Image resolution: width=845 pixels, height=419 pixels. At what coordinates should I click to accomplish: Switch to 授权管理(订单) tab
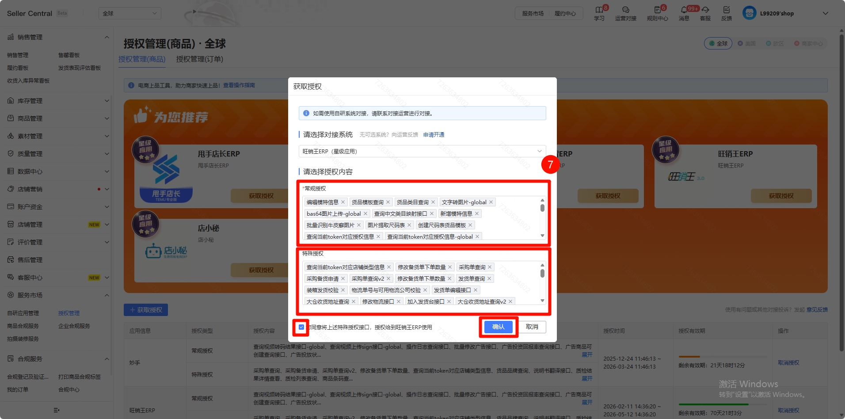(199, 59)
